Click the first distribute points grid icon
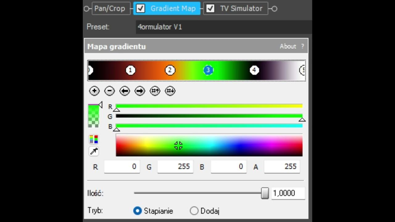The height and width of the screenshot is (222, 395). [155, 91]
